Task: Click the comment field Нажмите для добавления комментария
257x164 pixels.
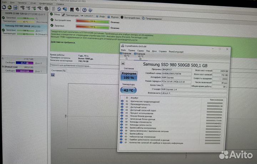Action: pyautogui.click(x=85, y=66)
